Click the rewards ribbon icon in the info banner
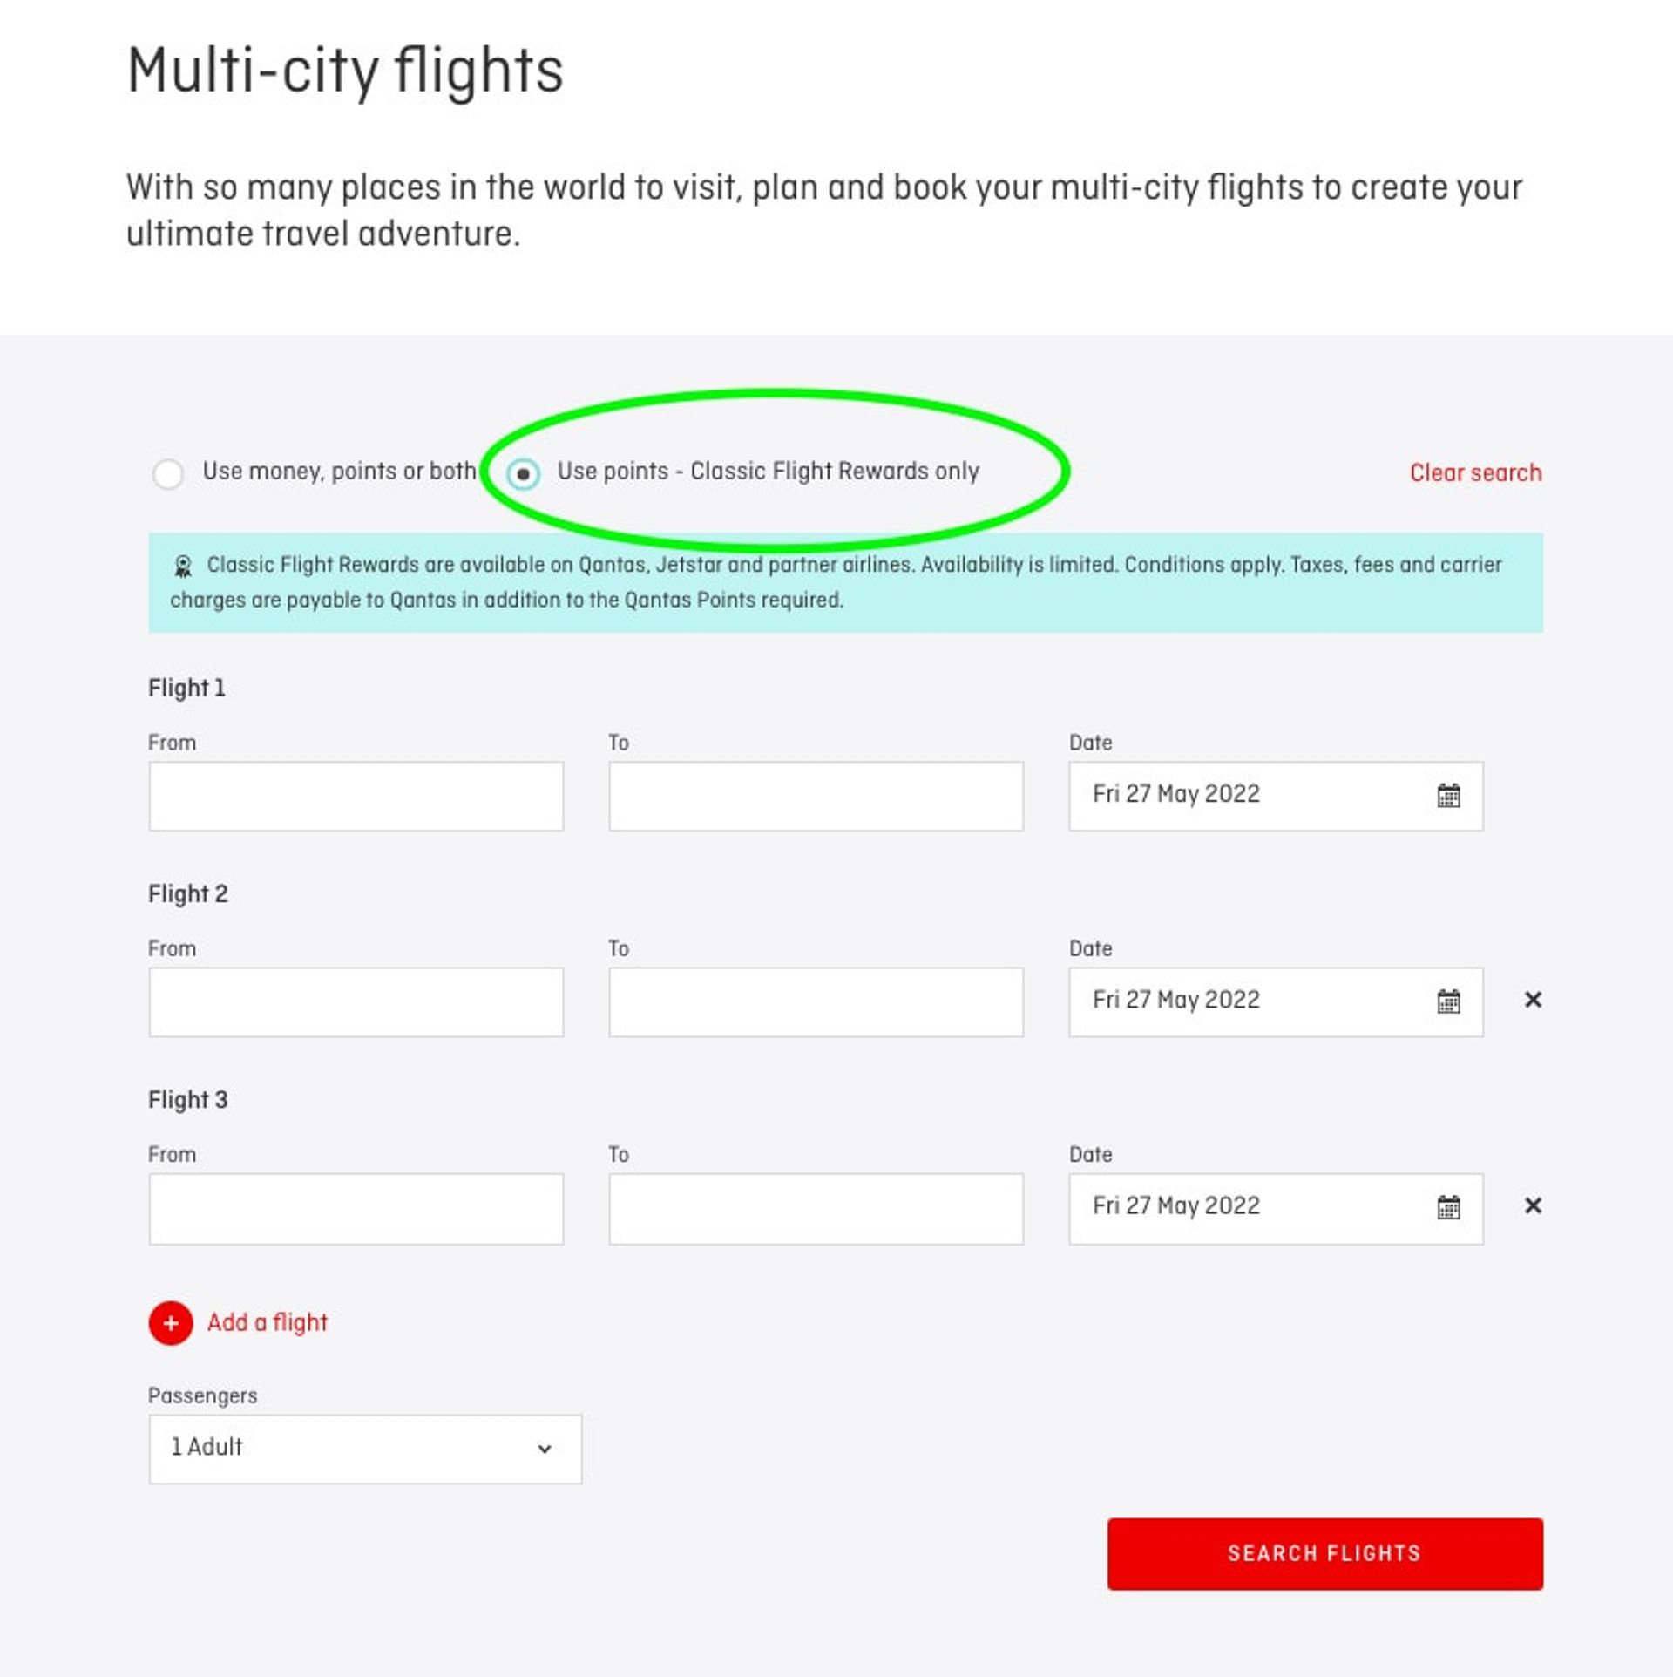The image size is (1673, 1677). [x=181, y=565]
